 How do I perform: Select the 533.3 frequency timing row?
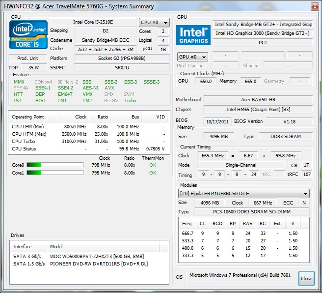coord(244,241)
